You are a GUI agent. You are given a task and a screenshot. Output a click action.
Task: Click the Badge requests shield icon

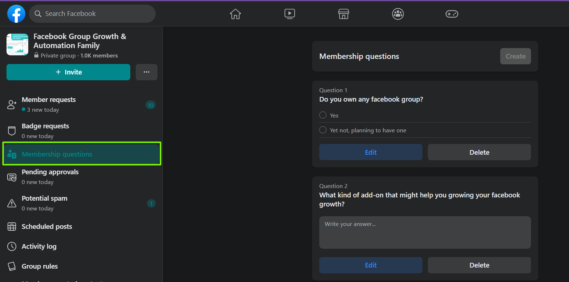tap(12, 131)
